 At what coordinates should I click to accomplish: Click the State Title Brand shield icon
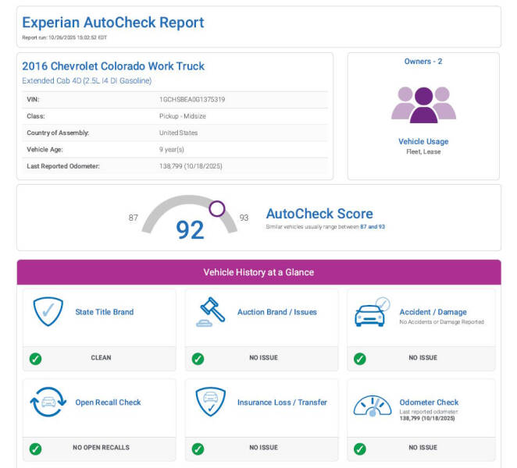(48, 312)
